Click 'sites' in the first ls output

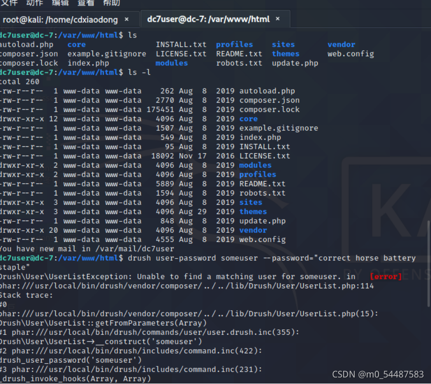point(283,45)
